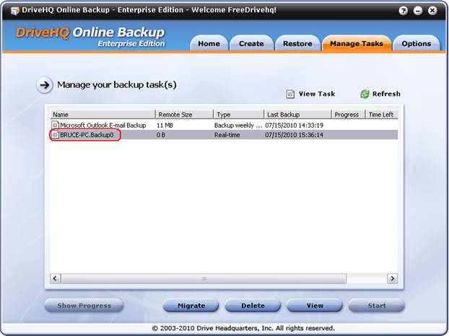This screenshot has height=336, width=449.
Task: Delete the selected backup task
Action: click(x=253, y=306)
